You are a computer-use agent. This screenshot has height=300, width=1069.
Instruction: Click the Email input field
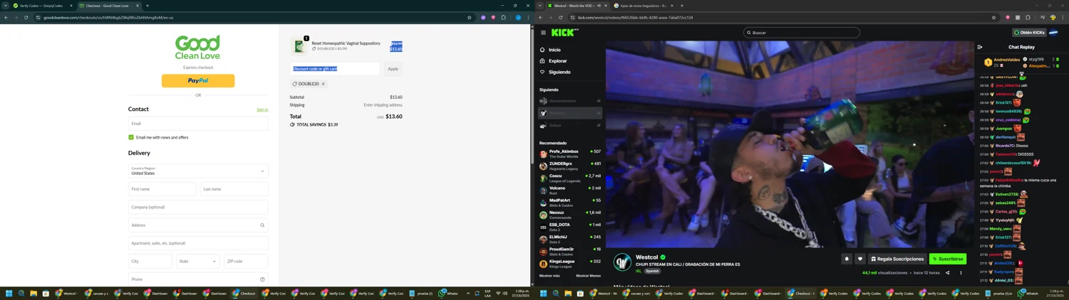[198, 124]
